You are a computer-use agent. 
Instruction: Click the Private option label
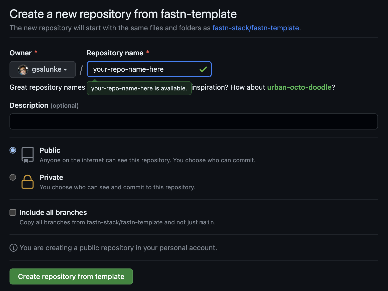[x=51, y=177]
